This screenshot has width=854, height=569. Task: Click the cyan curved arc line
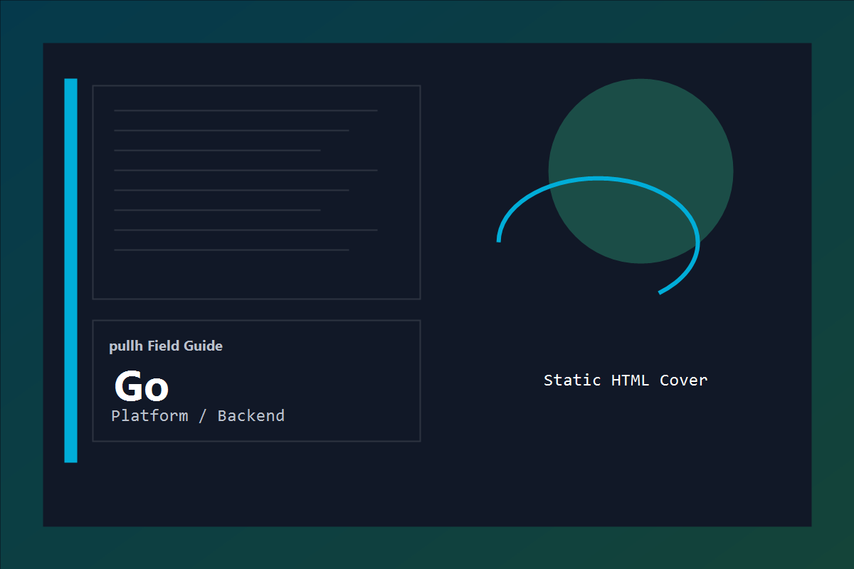[x=598, y=180]
